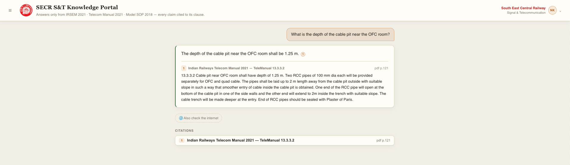Select the user question bubble about cable pit depth
Viewport: 570px width, 165px height.
coord(340,34)
